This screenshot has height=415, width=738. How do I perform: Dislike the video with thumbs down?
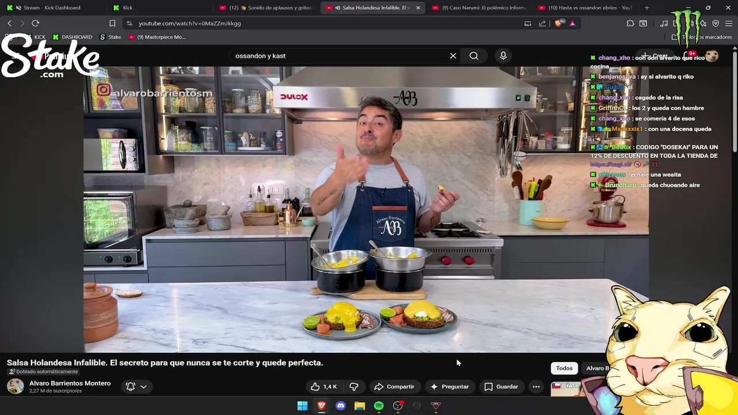point(354,387)
